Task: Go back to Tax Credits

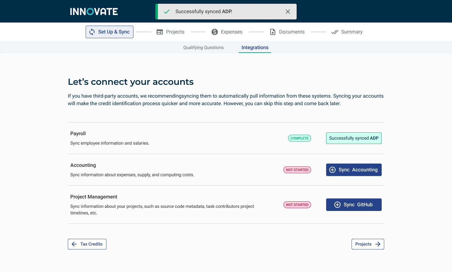Action: tap(87, 244)
